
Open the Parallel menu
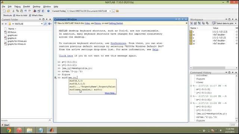[x=27, y=7]
